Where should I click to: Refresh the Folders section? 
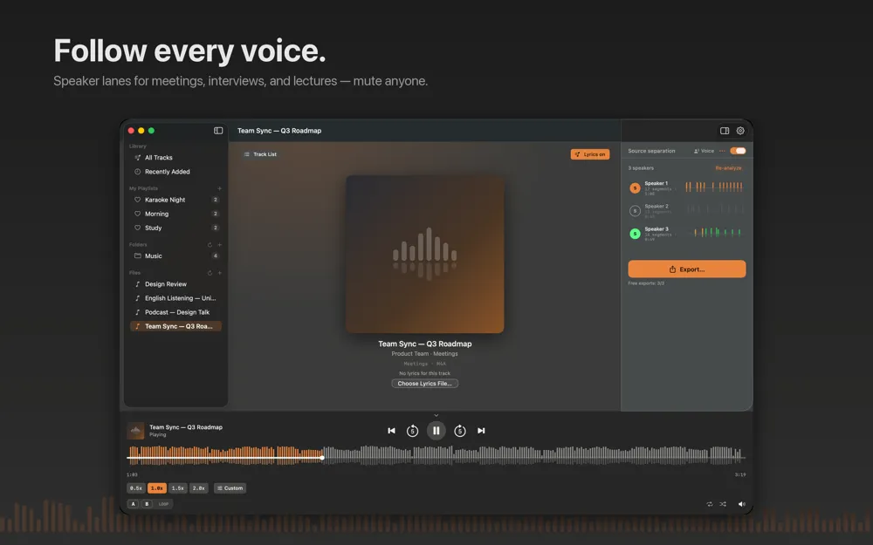pos(210,245)
